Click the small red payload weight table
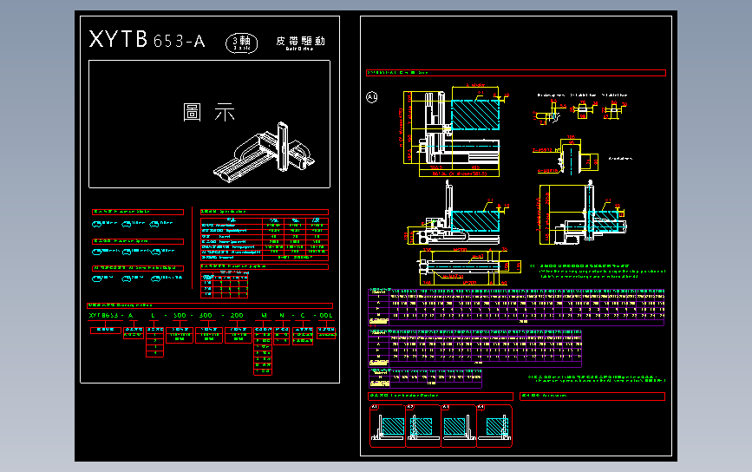 click(x=224, y=285)
